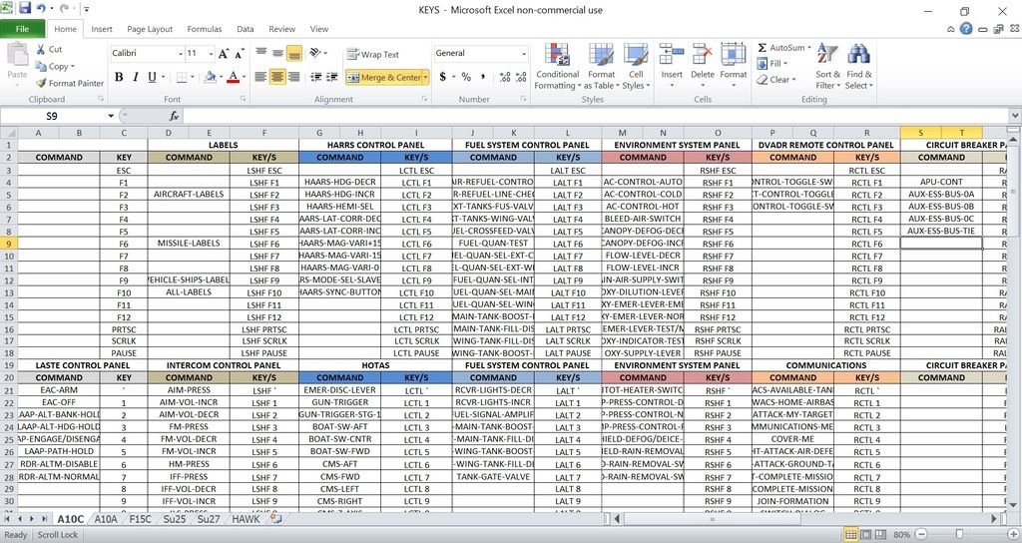Open Find & Select binoculars tool
Viewport: 1022px width, 543px height.
tap(857, 55)
